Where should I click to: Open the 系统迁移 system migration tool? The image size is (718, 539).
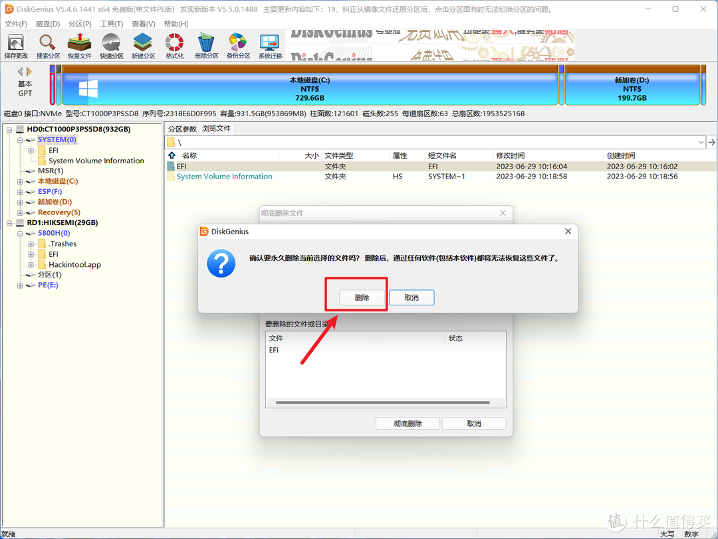270,46
